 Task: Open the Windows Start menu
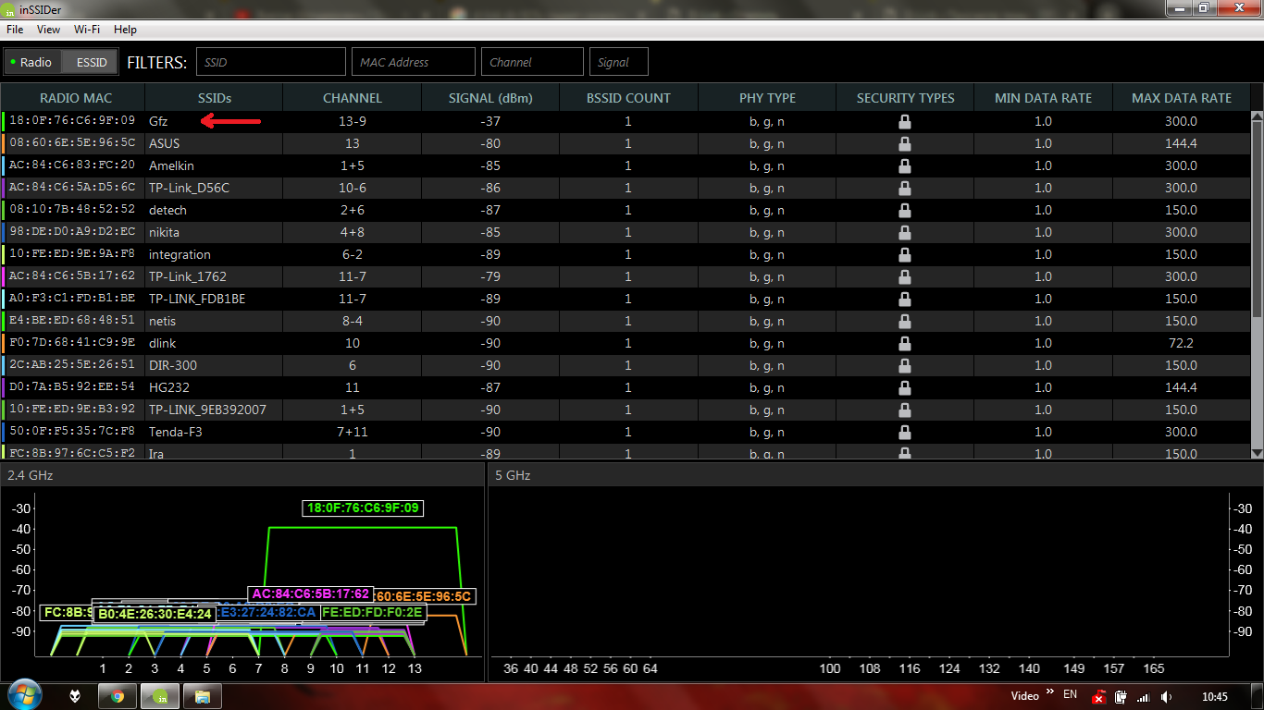[x=25, y=694]
